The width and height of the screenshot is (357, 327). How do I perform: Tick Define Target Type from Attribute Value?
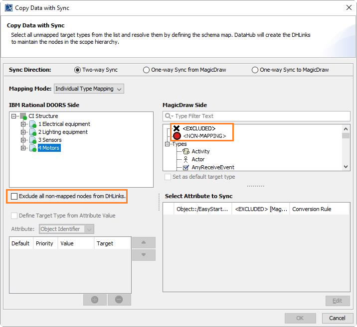[x=14, y=216]
